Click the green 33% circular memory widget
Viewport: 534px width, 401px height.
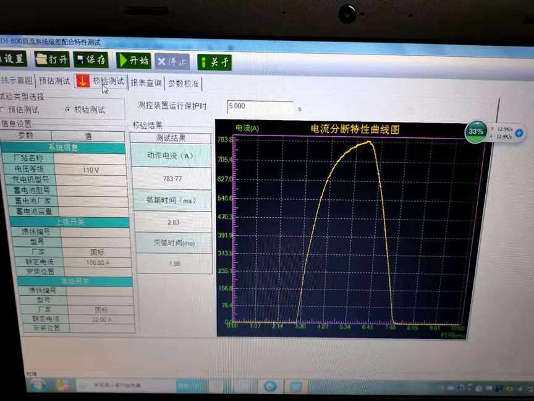pos(476,132)
